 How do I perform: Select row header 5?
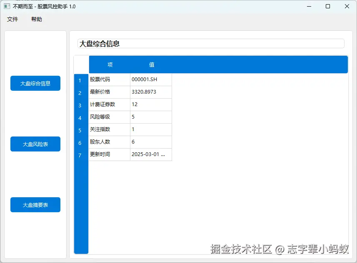click(81, 130)
